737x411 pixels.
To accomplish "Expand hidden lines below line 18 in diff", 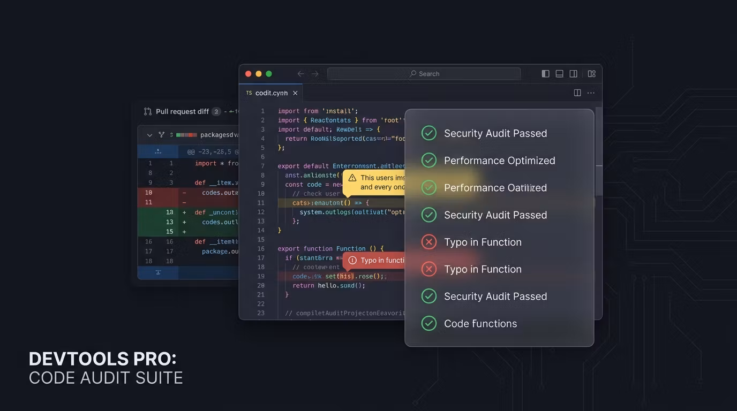I will (158, 272).
